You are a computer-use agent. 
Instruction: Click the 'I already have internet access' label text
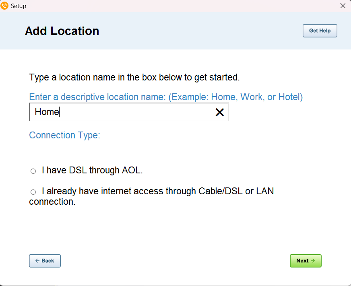(157, 191)
